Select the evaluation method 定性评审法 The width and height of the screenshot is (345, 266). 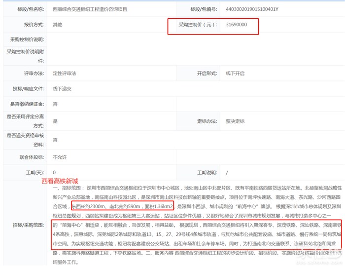point(65,73)
